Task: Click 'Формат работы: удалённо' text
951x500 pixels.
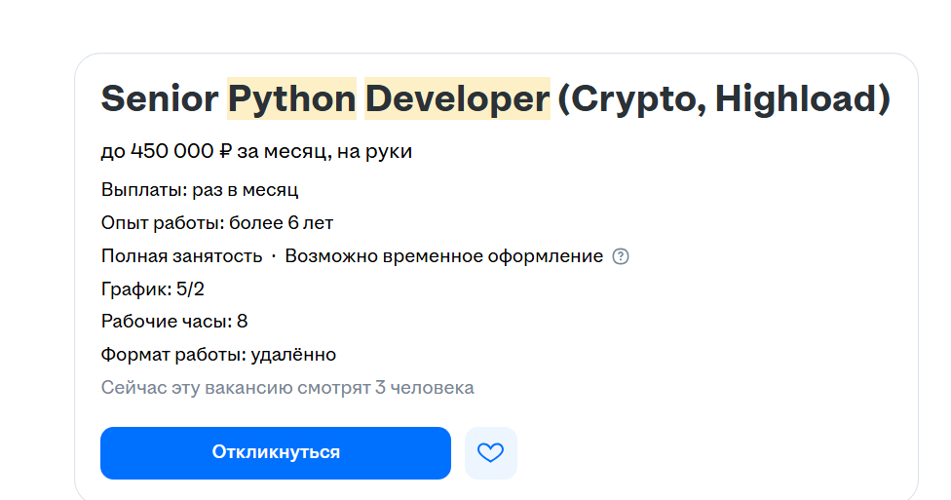Action: click(218, 355)
